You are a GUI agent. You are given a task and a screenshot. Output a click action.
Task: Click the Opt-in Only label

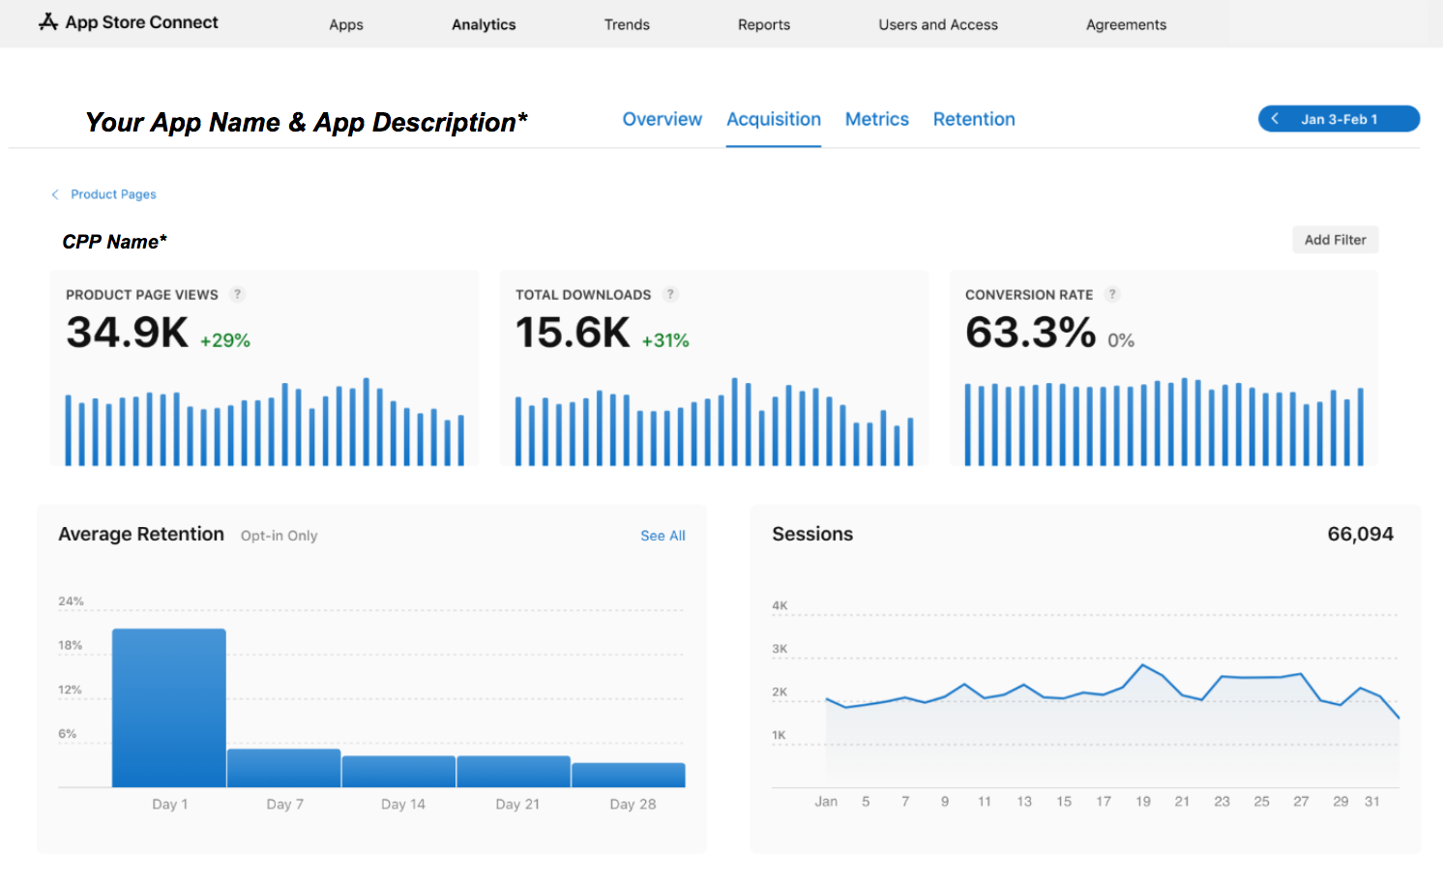coord(279,535)
